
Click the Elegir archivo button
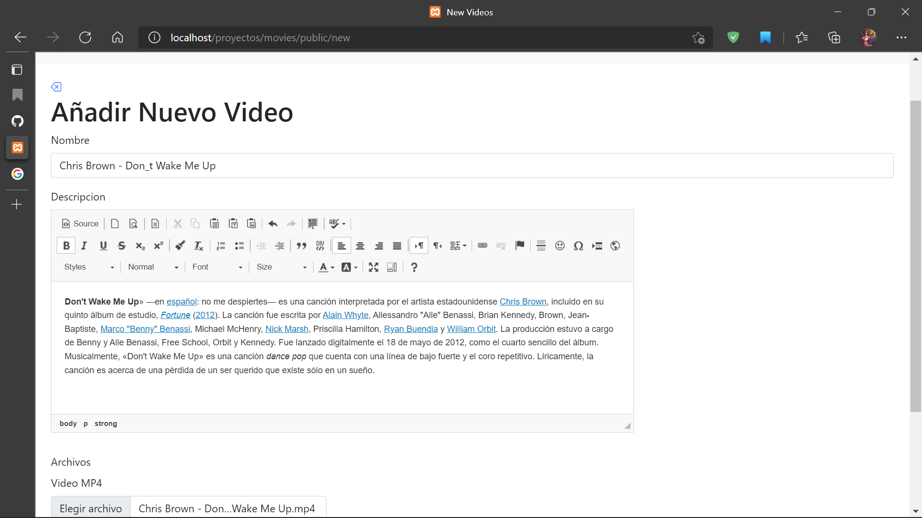click(x=90, y=508)
